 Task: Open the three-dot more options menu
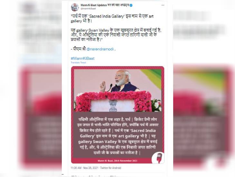point(163,5)
